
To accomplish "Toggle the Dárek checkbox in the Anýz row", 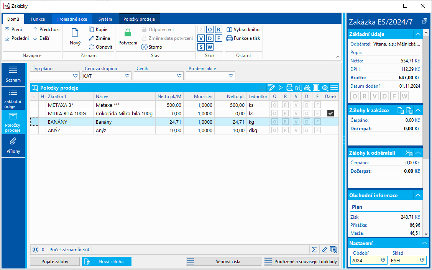I will click(330, 130).
